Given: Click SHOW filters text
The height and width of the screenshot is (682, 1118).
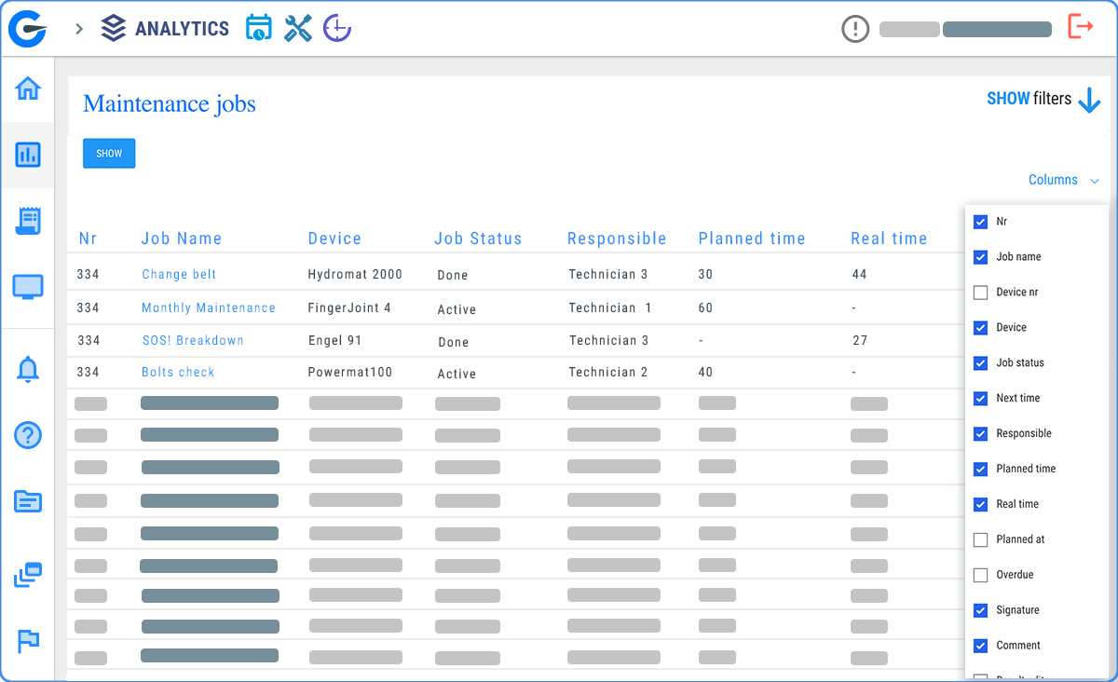Looking at the screenshot, I should coord(1029,99).
